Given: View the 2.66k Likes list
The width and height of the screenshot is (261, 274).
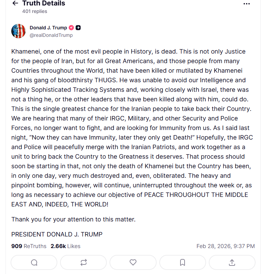Looking at the screenshot, I should click(x=66, y=246).
